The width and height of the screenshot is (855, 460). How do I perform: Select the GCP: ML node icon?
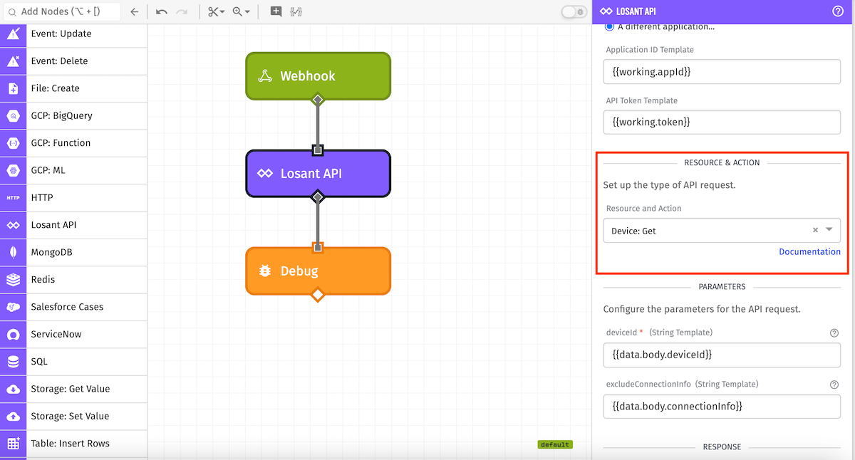(x=13, y=170)
